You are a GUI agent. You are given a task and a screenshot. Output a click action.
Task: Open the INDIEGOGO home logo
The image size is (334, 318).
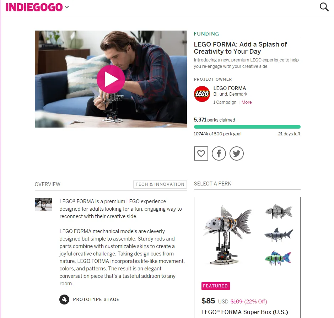pyautogui.click(x=34, y=7)
